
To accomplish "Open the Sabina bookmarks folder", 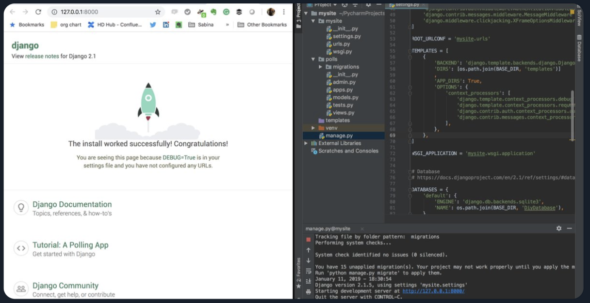I will pyautogui.click(x=201, y=25).
